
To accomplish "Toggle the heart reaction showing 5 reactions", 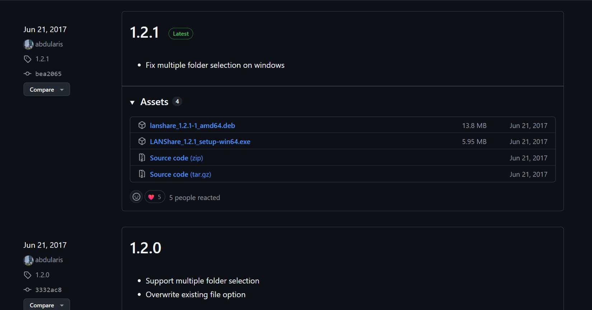I will 155,197.
